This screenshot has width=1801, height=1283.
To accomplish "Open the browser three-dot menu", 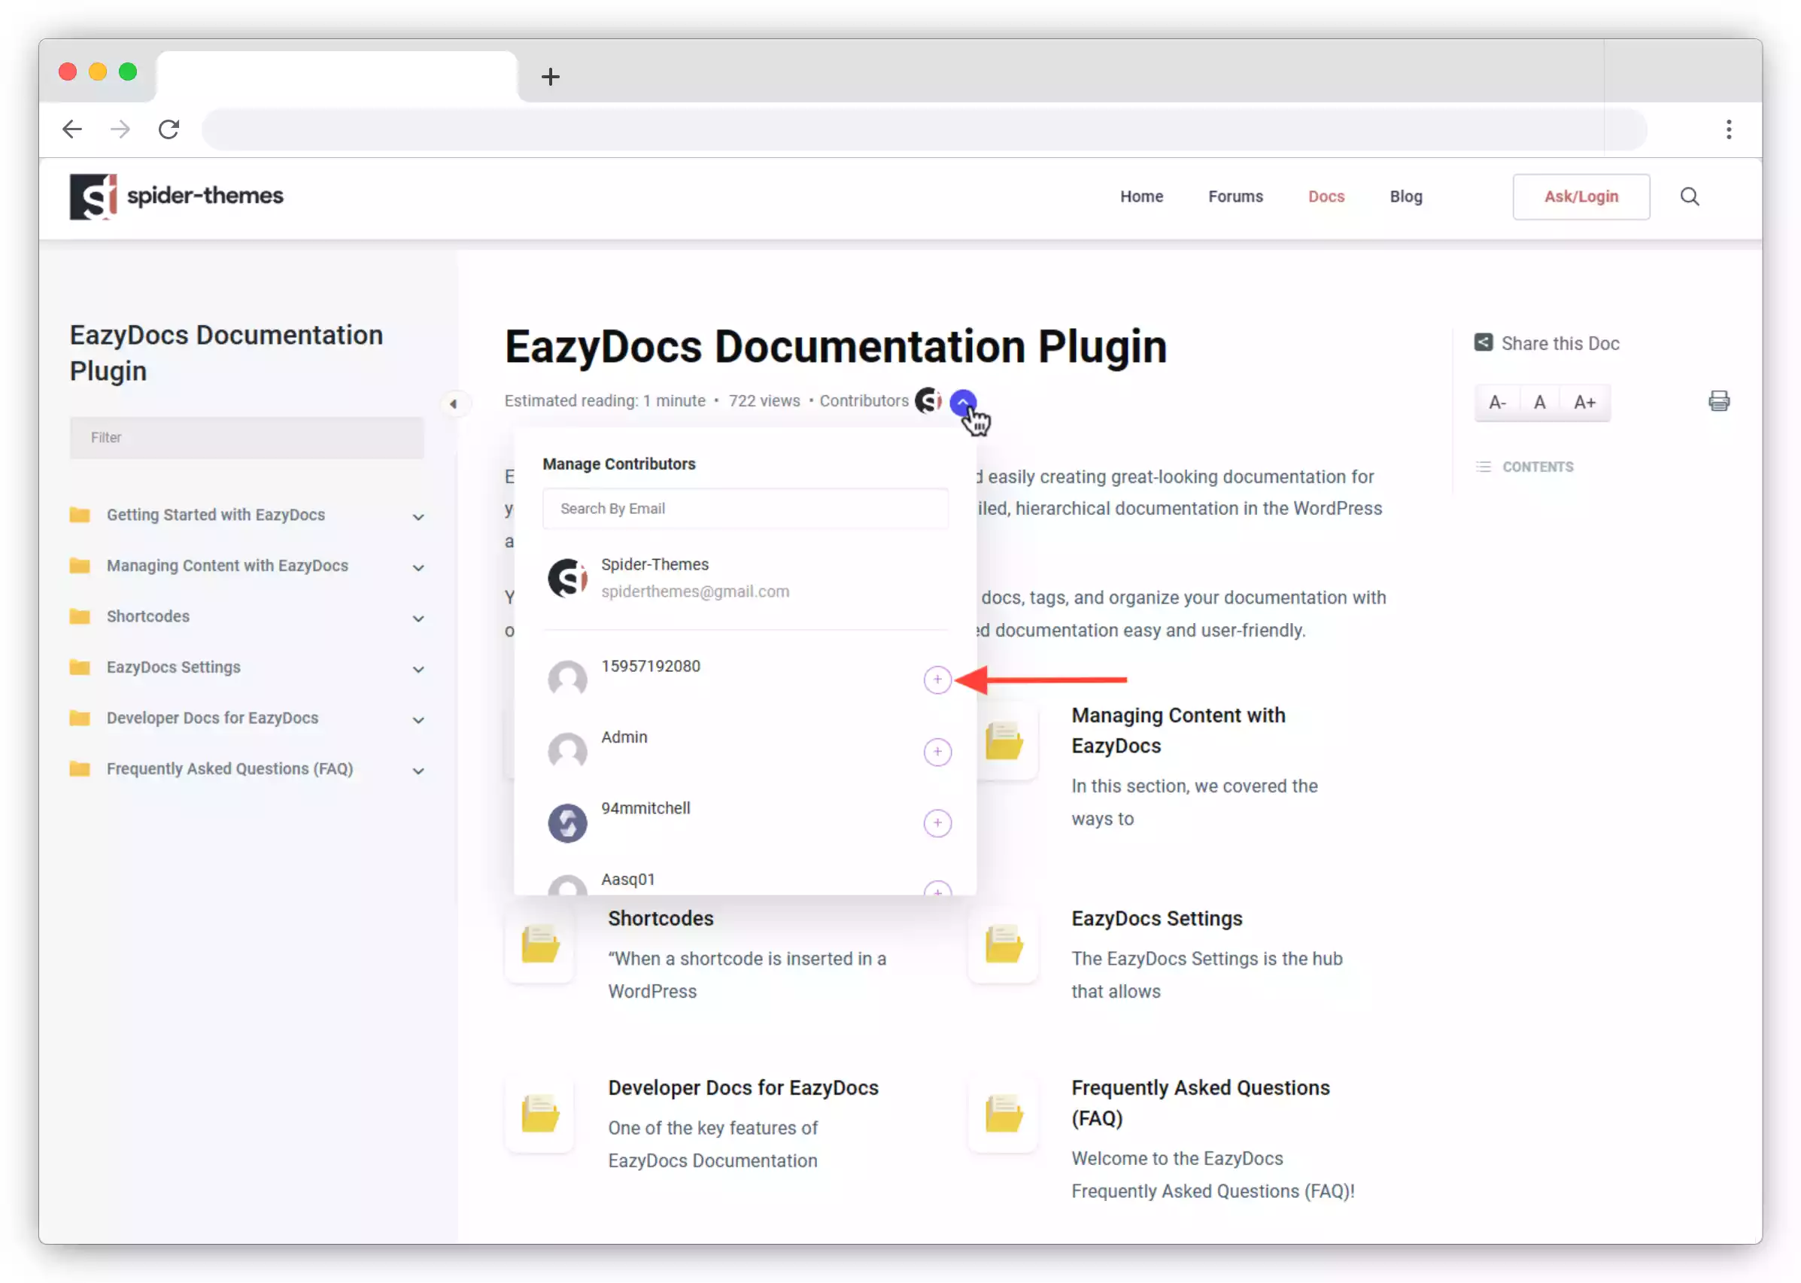I will click(x=1728, y=129).
